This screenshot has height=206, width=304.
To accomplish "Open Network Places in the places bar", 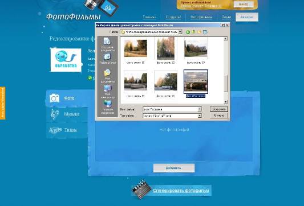I will [107, 107].
